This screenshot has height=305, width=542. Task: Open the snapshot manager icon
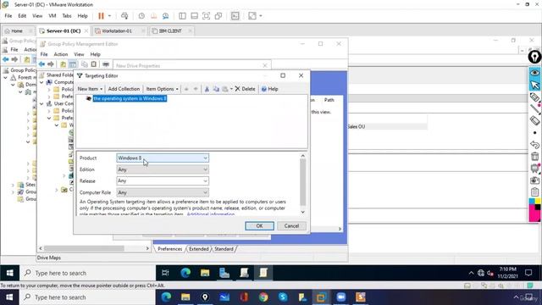[166, 16]
